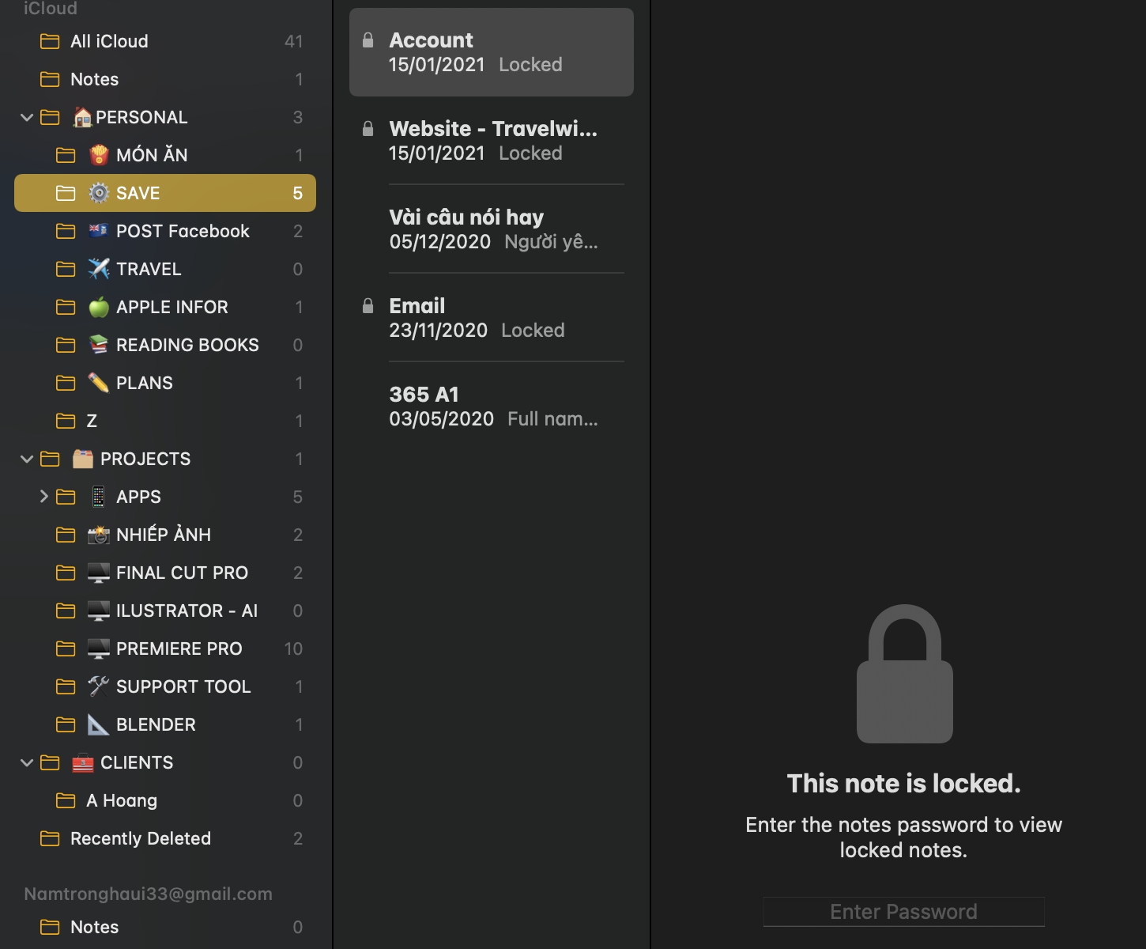Click the date 05/12/2020 in the notes list
The width and height of the screenshot is (1146, 949).
point(440,242)
